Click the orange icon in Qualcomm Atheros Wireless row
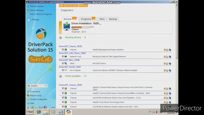This screenshot has height=115, width=204. 164,70
